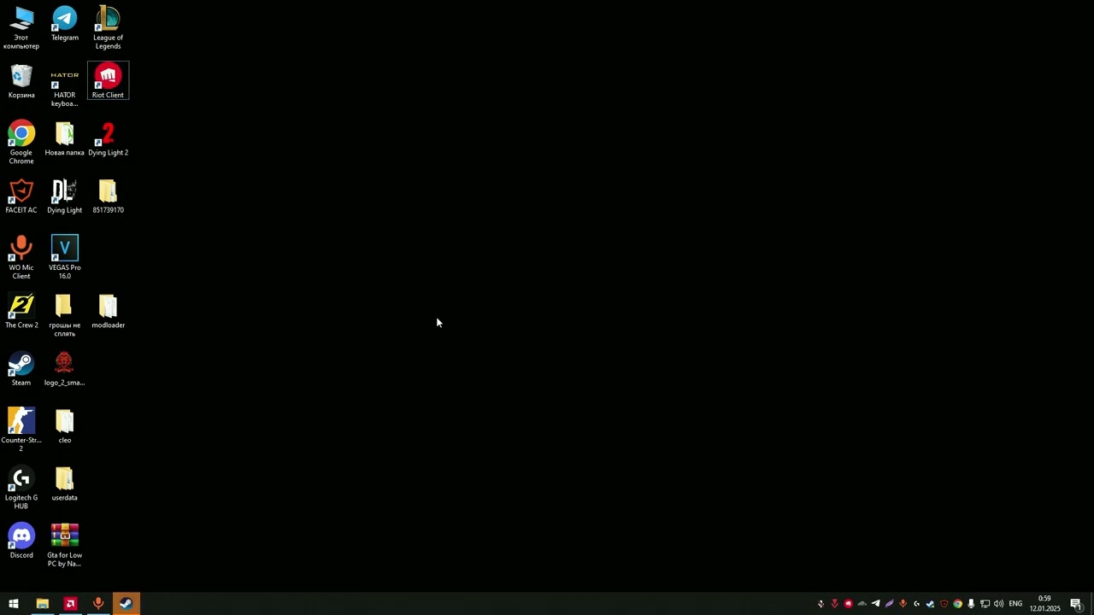Viewport: 1094px width, 615px height.
Task: Switch the ENG input language indicator
Action: point(1015,604)
